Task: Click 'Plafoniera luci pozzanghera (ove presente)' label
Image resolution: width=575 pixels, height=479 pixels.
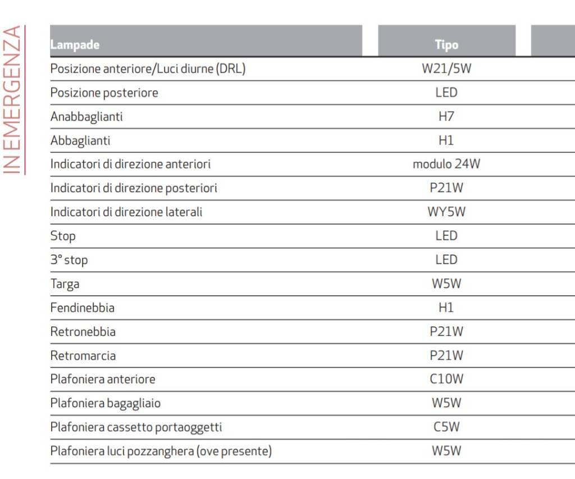Action: 161,451
